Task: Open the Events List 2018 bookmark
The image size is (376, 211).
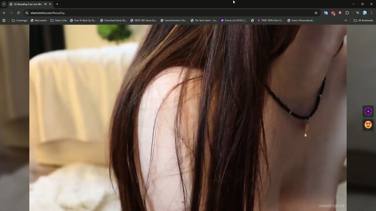Action: pyautogui.click(x=234, y=21)
